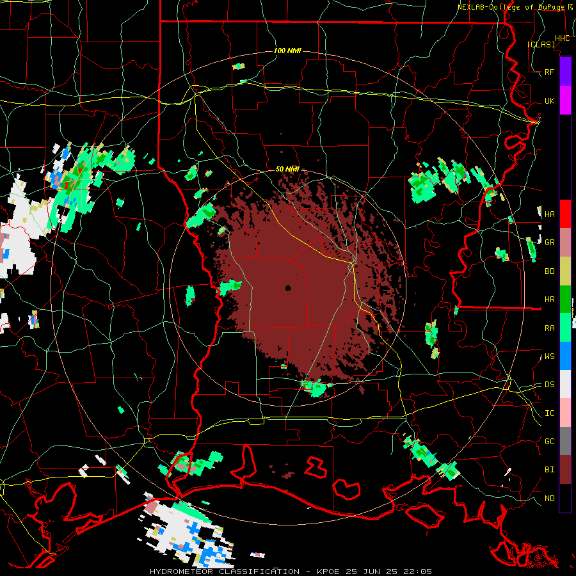Select the IC ice crystals legend swatch
The width and height of the screenshot is (576, 576).
[x=565, y=413]
